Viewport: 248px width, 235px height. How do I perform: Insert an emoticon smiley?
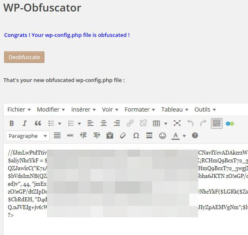pos(162,136)
